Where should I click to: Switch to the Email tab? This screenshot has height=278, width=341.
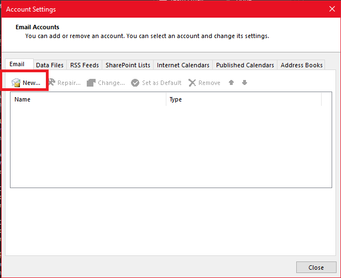click(17, 65)
